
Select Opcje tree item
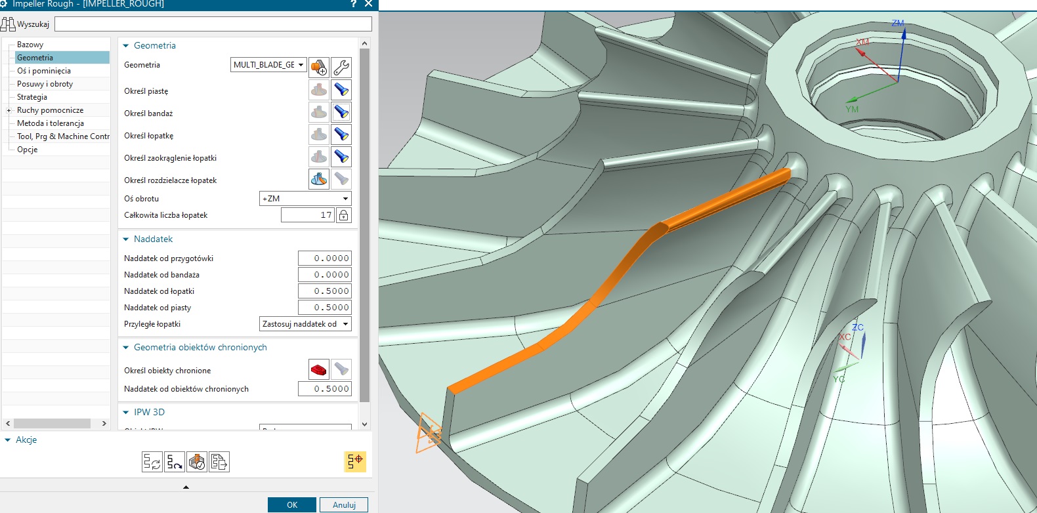(x=28, y=150)
